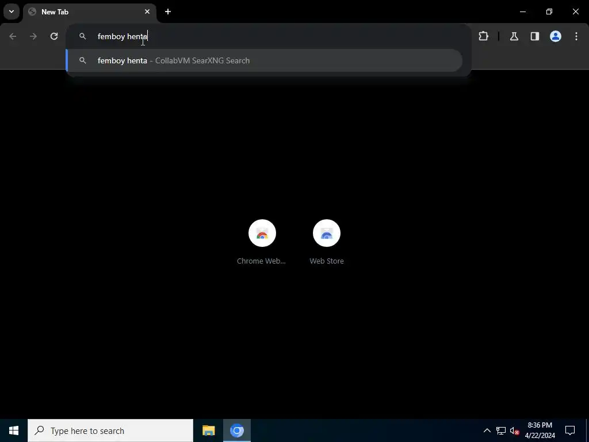Minimize the browser window
Image resolution: width=589 pixels, height=442 pixels.
[x=522, y=12]
